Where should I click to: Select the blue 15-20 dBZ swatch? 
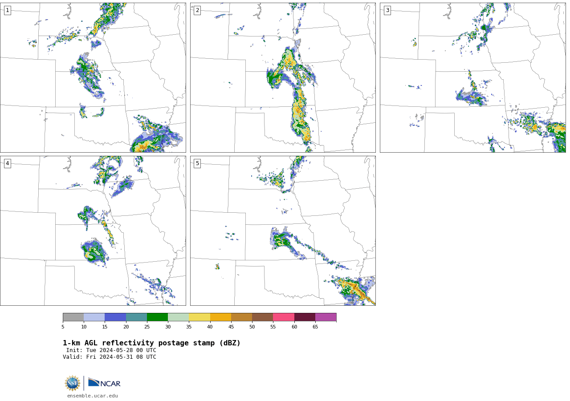tap(115, 317)
